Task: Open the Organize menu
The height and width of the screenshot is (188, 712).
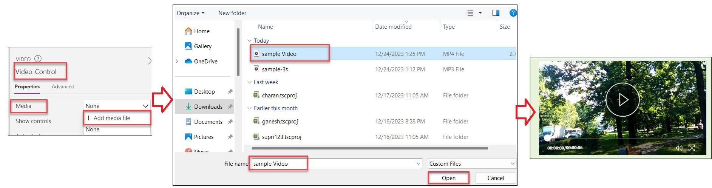Action: coord(191,13)
